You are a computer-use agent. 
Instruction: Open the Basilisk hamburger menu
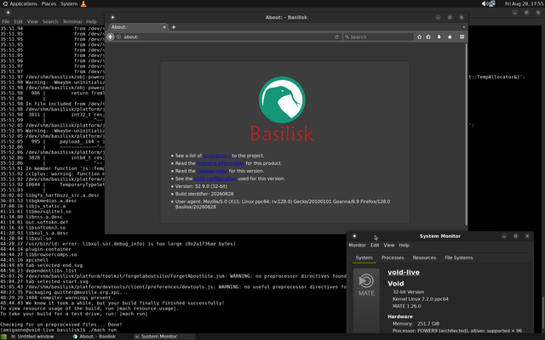462,37
